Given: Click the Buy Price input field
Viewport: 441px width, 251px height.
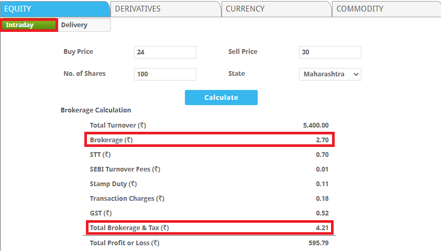Looking at the screenshot, I should coord(165,52).
